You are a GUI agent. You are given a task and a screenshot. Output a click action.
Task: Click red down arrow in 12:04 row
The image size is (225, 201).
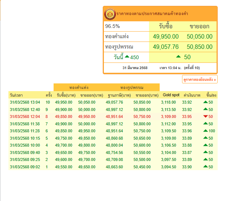point(206,116)
